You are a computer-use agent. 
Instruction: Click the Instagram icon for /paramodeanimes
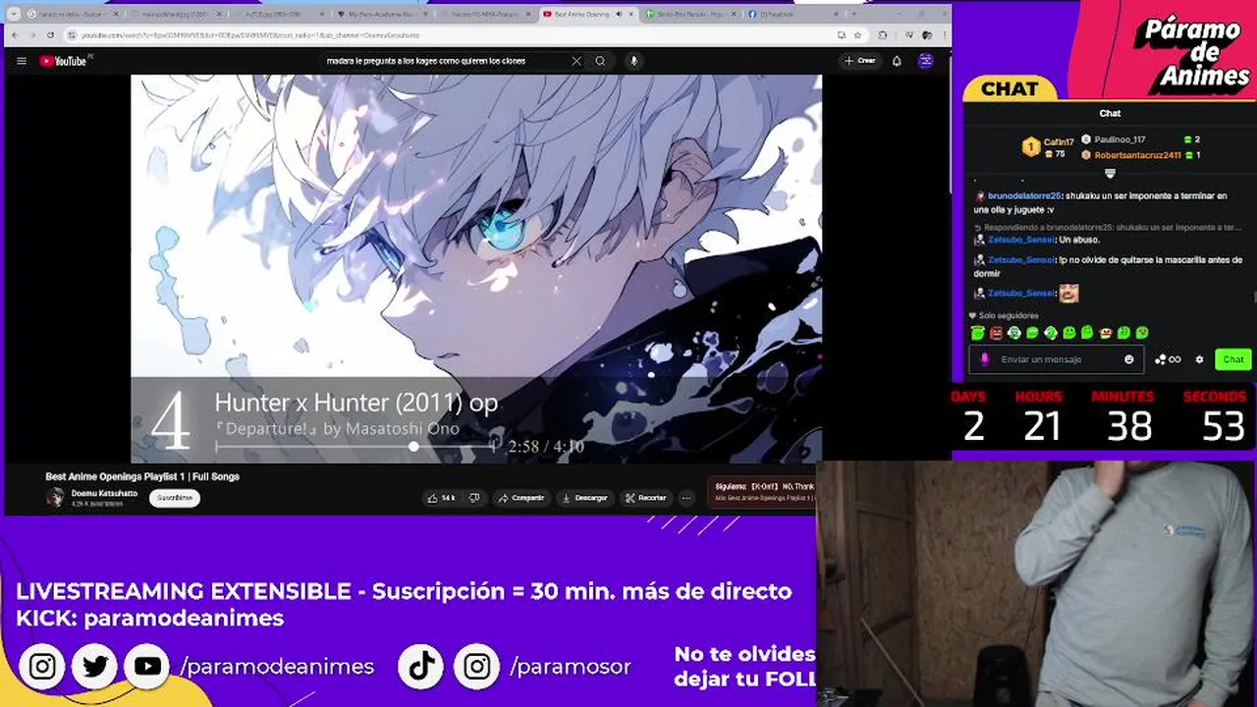(x=42, y=667)
